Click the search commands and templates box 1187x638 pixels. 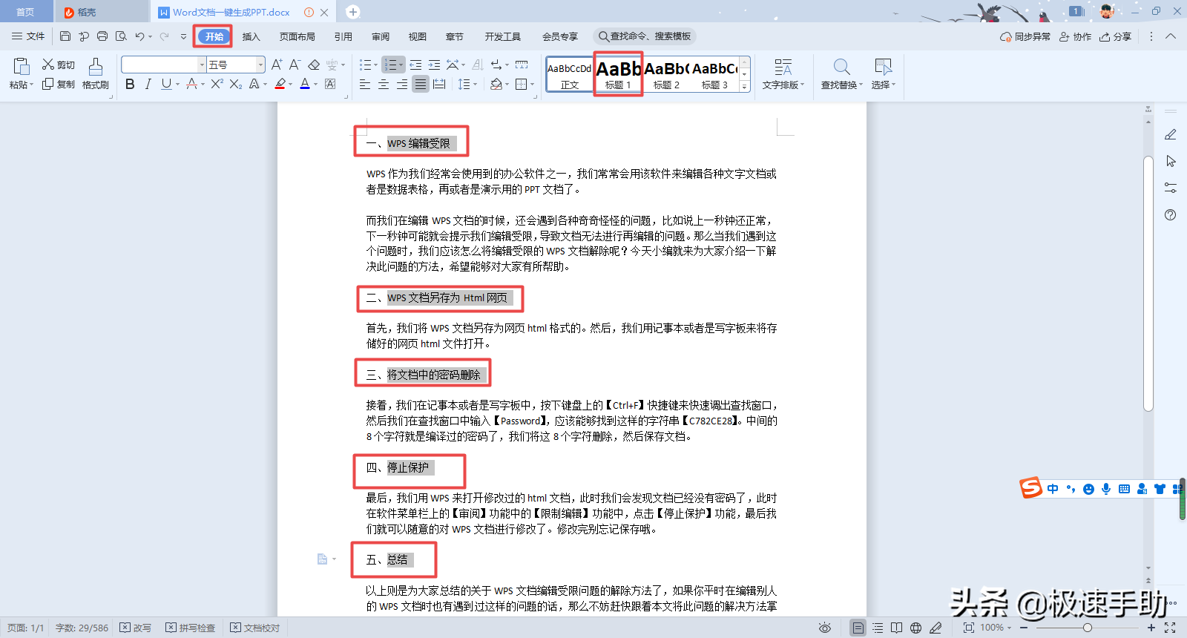(x=645, y=36)
